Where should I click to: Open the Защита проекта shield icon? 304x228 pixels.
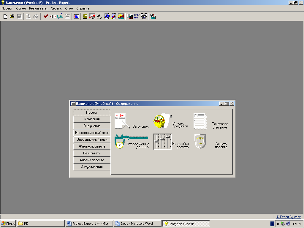(200, 142)
